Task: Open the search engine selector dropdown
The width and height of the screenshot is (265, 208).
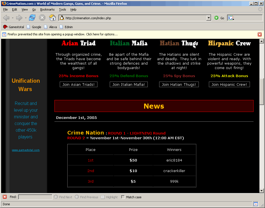Action: (231, 18)
